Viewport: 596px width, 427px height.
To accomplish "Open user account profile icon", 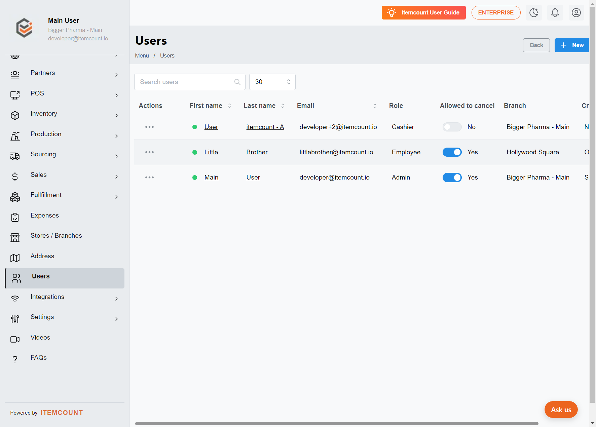I will (x=576, y=13).
